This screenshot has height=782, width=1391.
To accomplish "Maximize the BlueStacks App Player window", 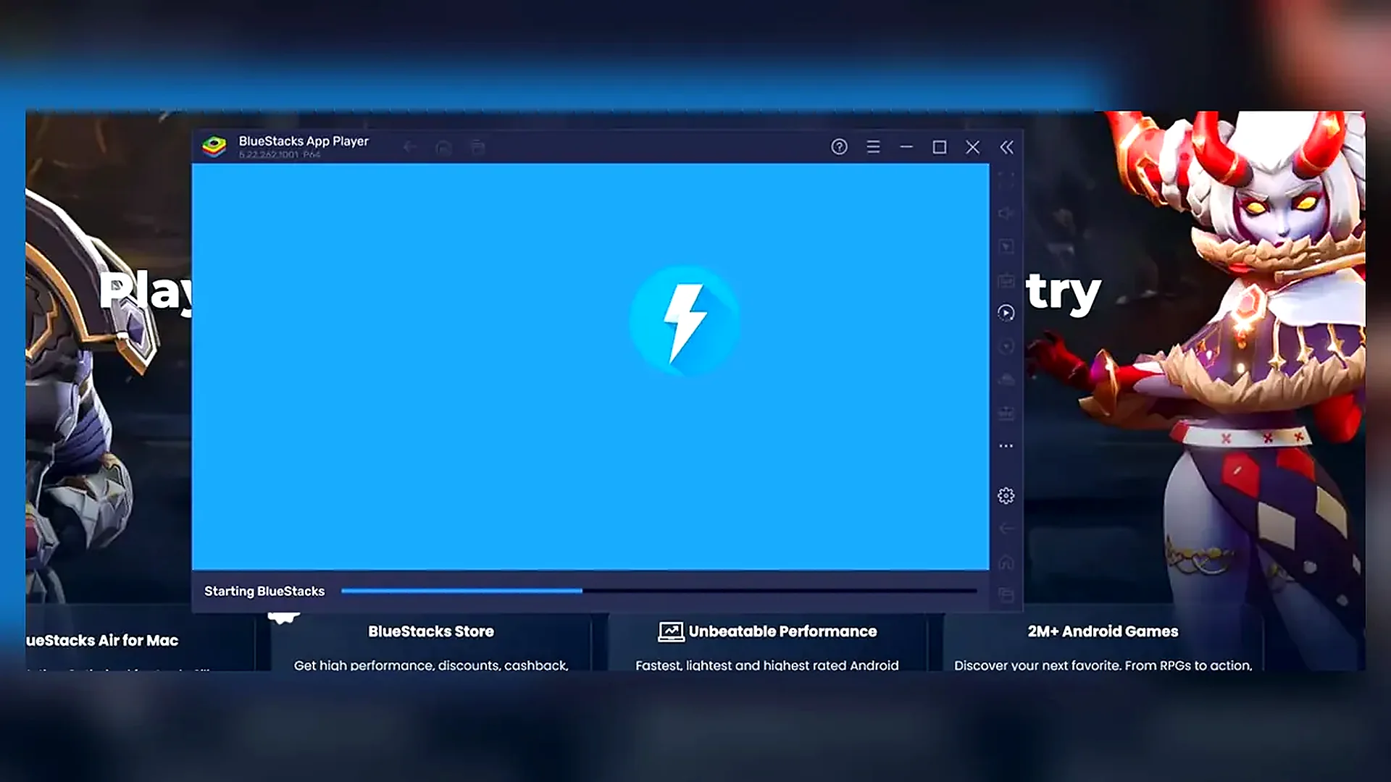I will [x=940, y=147].
